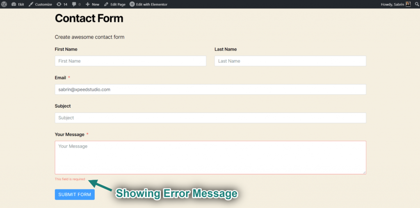This screenshot has height=208, width=420.
Task: Click the 14 updates icon
Action: [62, 4]
